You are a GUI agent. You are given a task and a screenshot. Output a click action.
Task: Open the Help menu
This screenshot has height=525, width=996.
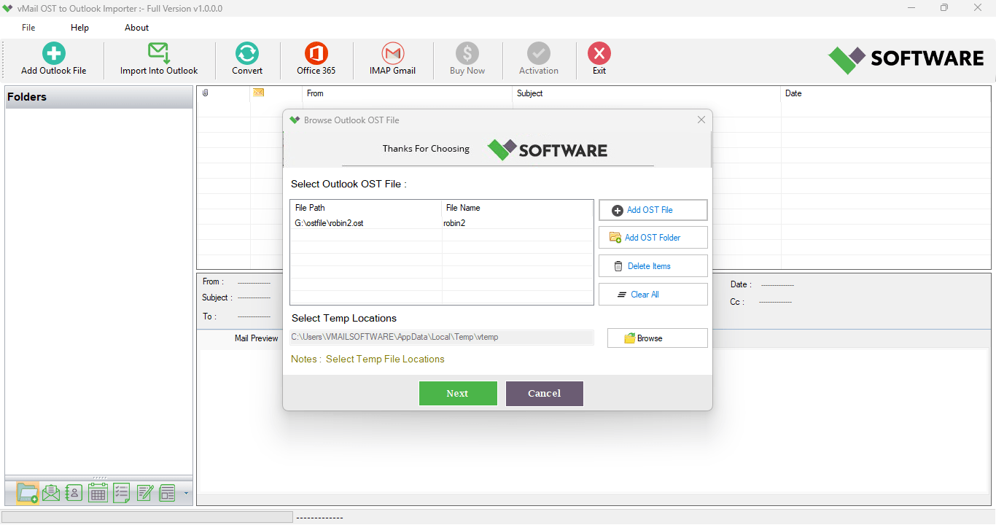[79, 28]
